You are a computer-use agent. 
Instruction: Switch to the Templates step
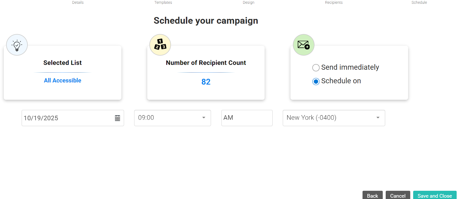pyautogui.click(x=163, y=3)
